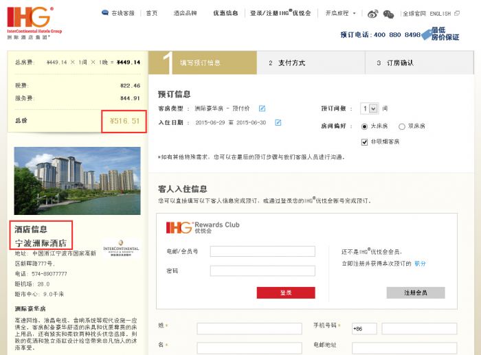
Task: Click the 洲际豪华房 room heading
Action: tap(30, 309)
